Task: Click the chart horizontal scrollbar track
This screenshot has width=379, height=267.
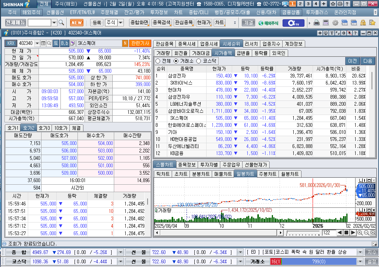Action: (218, 233)
